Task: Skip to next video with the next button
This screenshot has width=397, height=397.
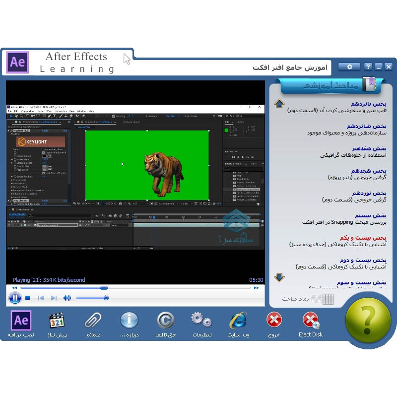Action: [x=53, y=298]
